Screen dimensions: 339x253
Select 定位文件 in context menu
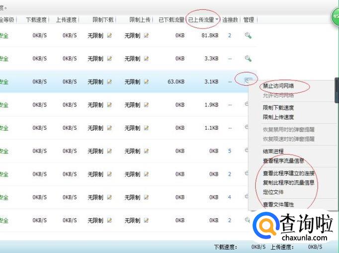[273, 192]
